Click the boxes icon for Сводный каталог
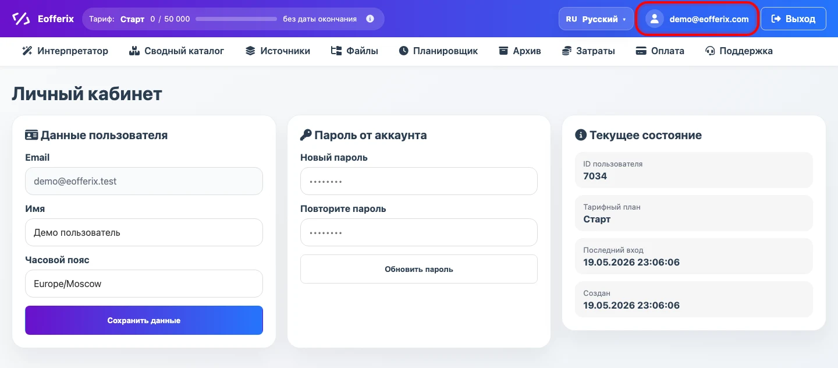This screenshot has width=838, height=368. [x=134, y=51]
